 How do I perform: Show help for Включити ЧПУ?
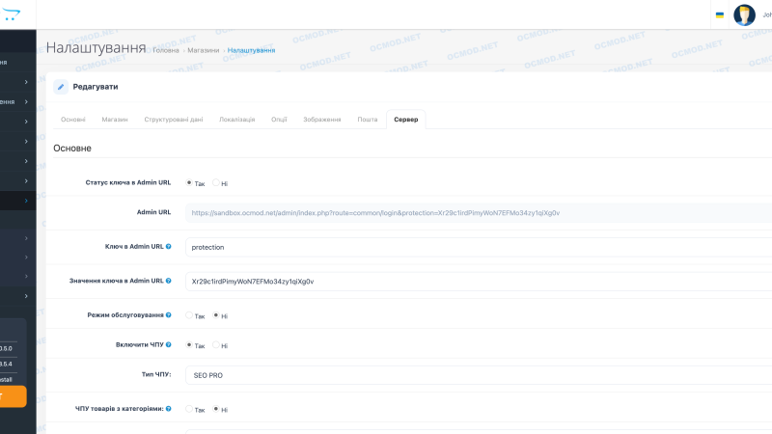coord(168,345)
